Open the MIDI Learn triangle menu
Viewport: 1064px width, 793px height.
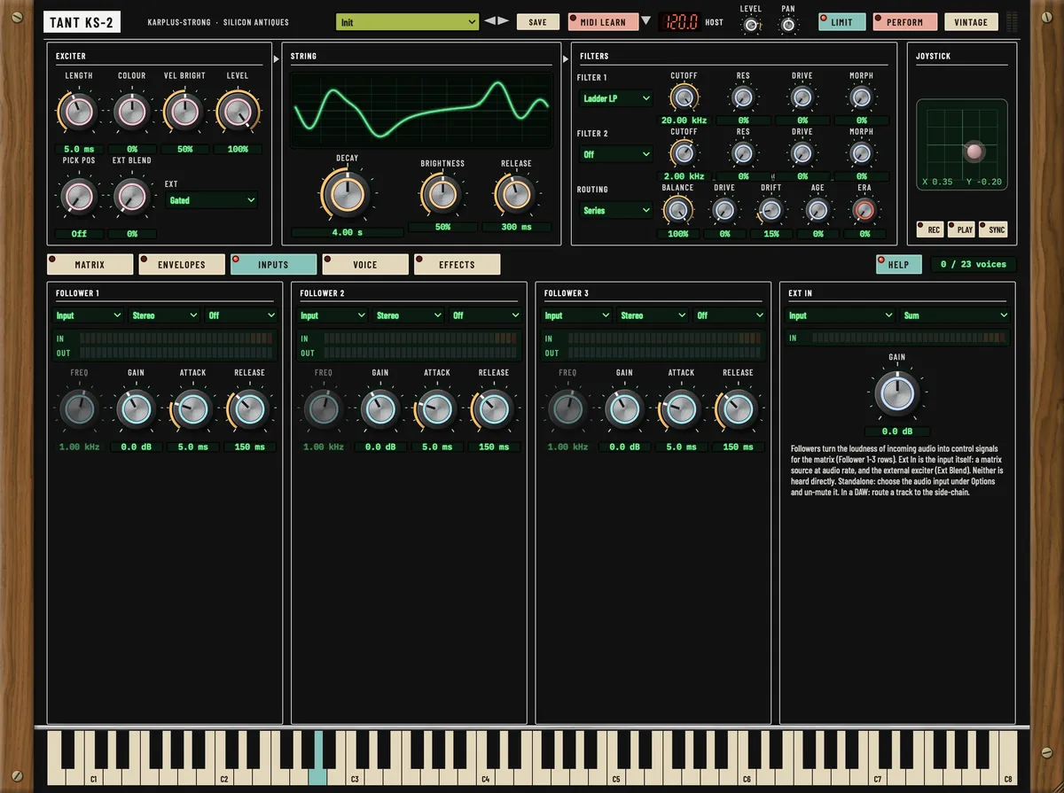[x=645, y=21]
